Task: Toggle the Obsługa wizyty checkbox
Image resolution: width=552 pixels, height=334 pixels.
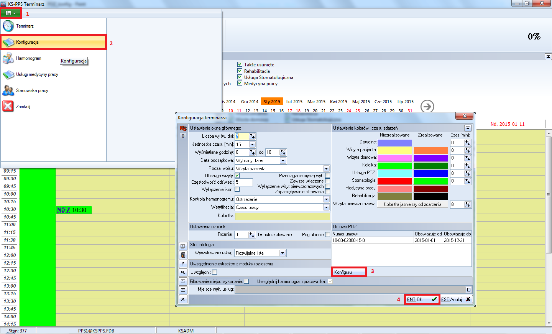Action: (x=237, y=176)
